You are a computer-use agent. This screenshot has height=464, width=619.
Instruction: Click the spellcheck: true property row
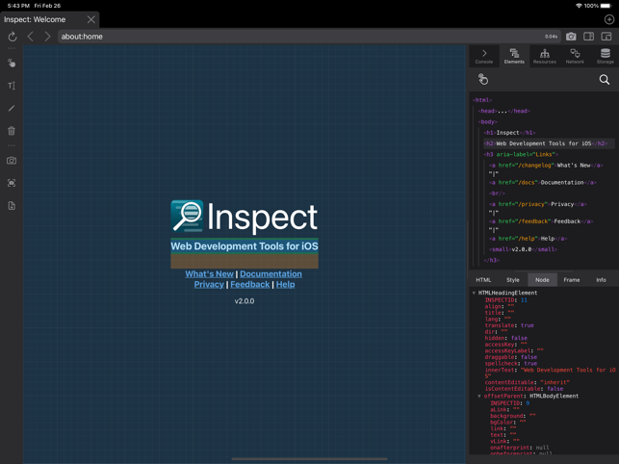[511, 363]
